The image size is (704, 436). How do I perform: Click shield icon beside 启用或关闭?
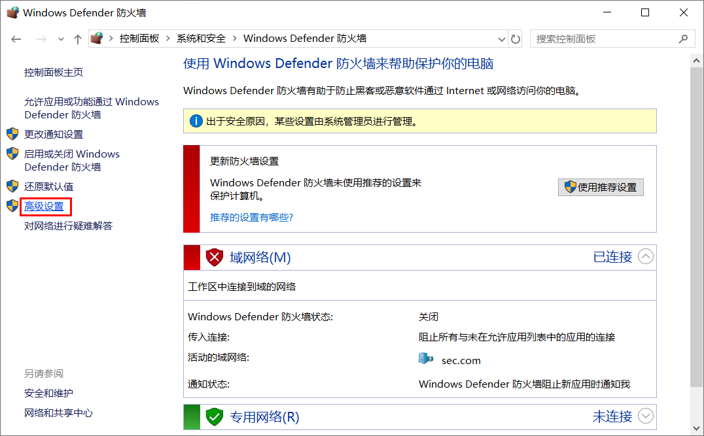pos(12,154)
